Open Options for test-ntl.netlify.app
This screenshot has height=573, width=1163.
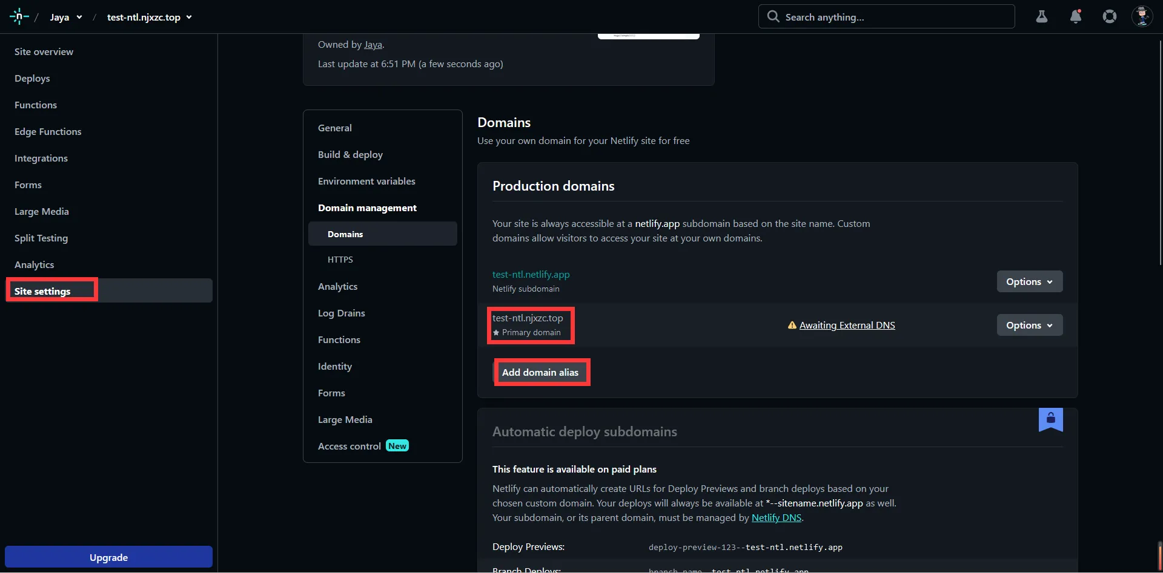(x=1030, y=281)
